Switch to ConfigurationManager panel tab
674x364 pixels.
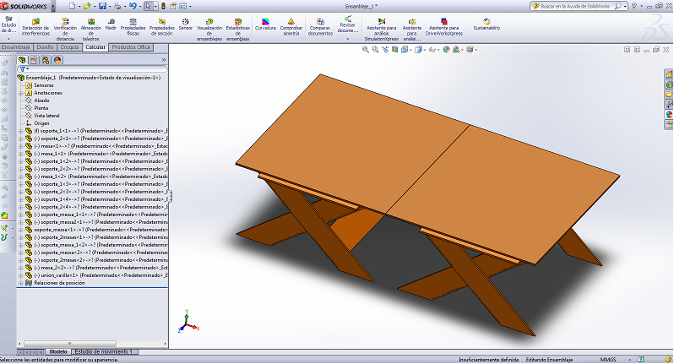coord(46,60)
